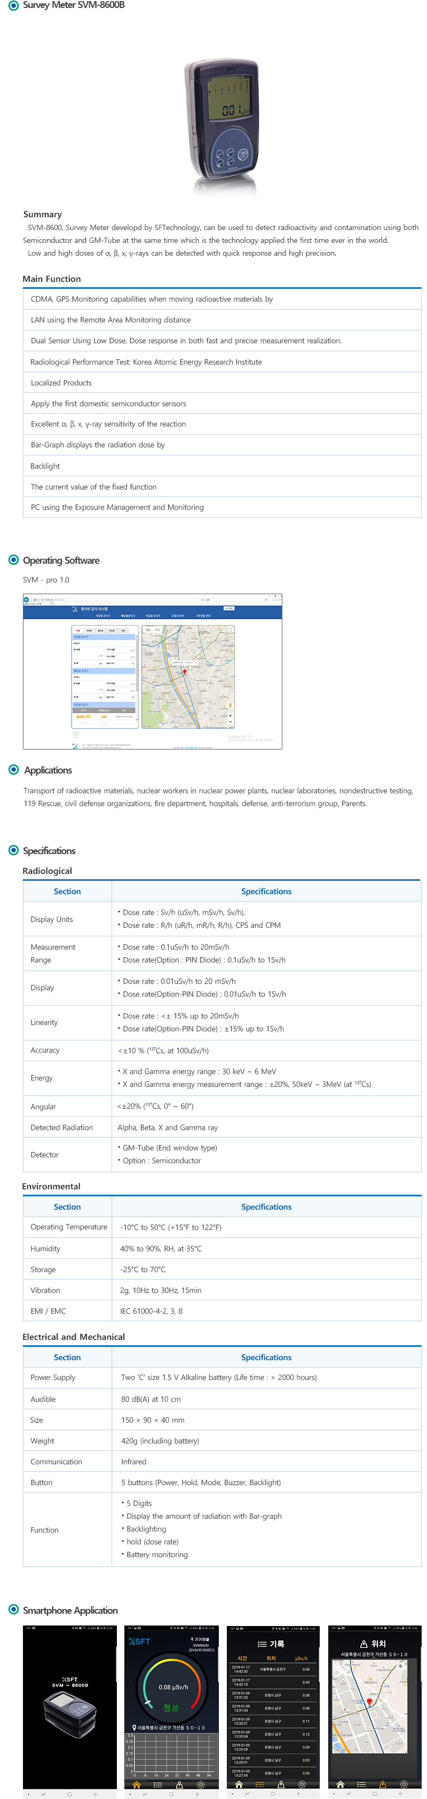This screenshot has height=1799, width=427.
Task: Tap the settings gear in the 기록 phone screen
Action: pos(302,1785)
